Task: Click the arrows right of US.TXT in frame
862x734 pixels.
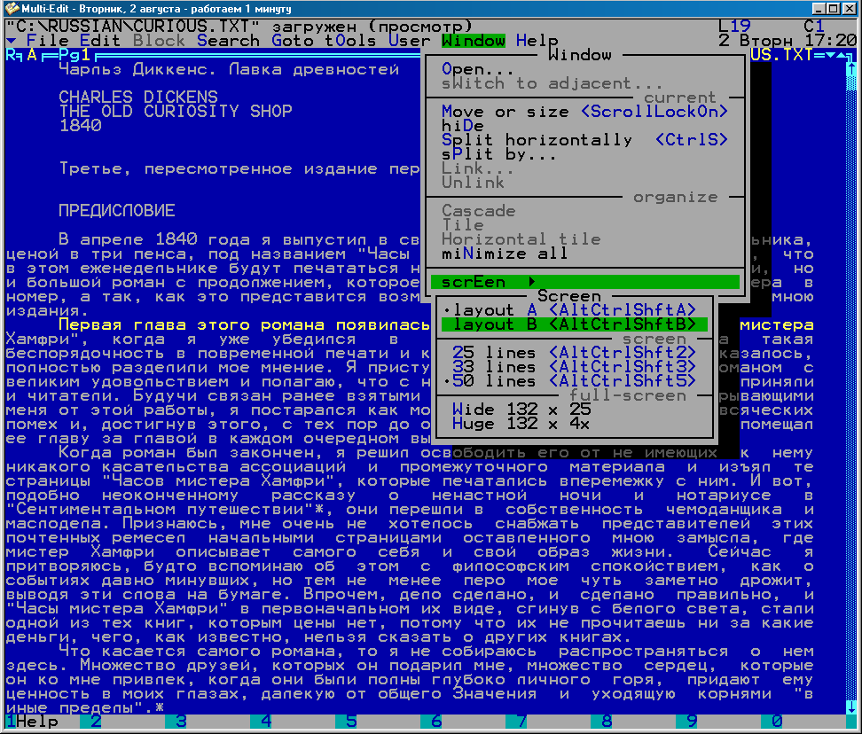Action: (x=833, y=55)
